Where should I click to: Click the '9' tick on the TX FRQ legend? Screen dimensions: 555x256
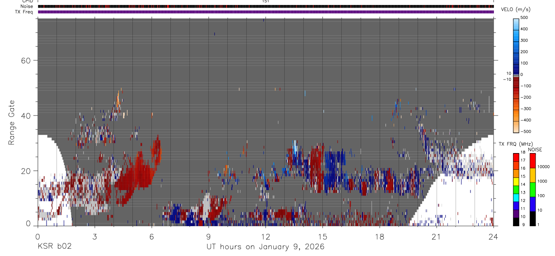coord(523,224)
